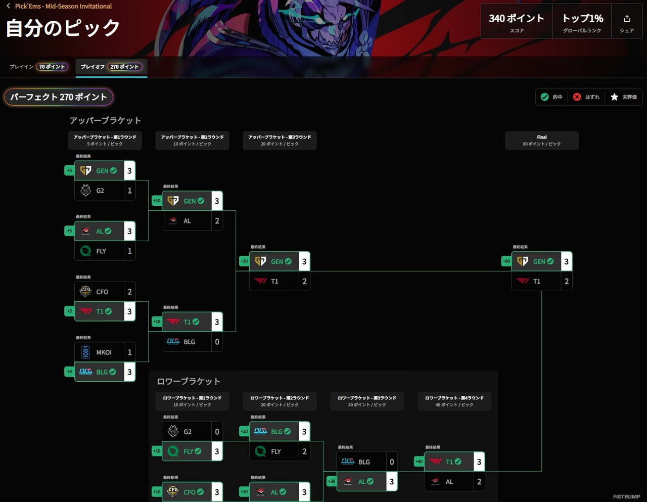Screen dimensions: 647x502
Task: Switch to the プレイイン 70ポイント tab
Action: (38, 67)
